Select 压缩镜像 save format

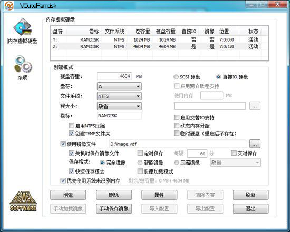pyautogui.click(x=176, y=163)
